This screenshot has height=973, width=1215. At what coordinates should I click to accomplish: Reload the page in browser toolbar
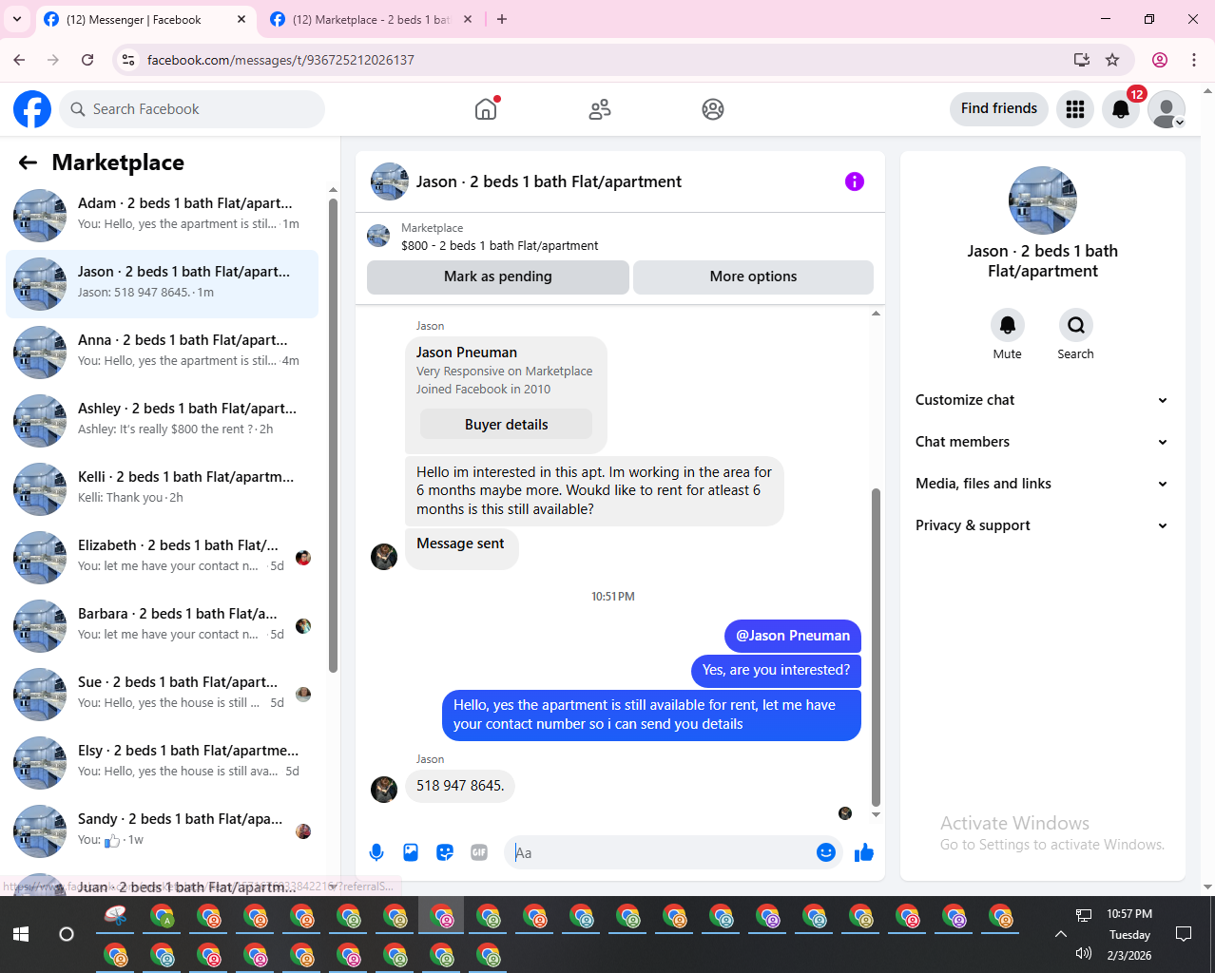[x=87, y=60]
